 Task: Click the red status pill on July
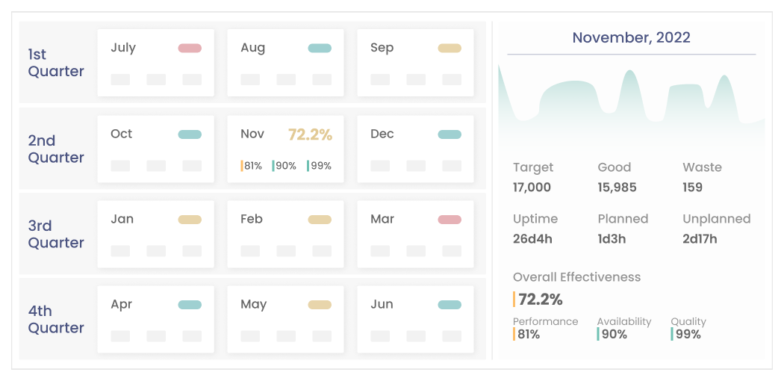click(x=190, y=49)
